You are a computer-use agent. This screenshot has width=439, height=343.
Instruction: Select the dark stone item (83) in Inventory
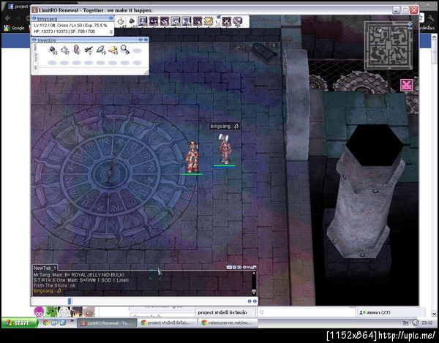pyautogui.click(x=53, y=50)
